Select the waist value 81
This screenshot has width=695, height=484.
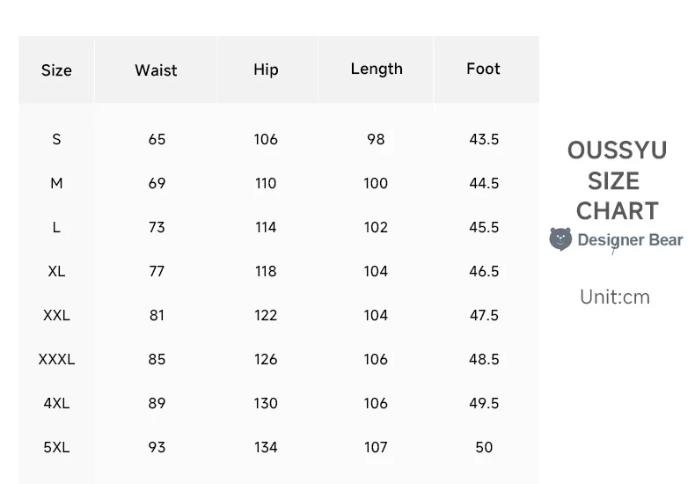pos(157,315)
